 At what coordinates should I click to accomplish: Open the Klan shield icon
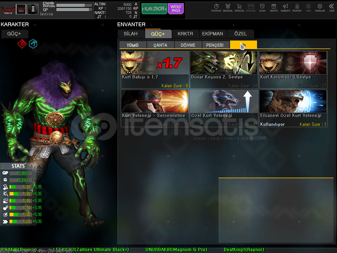pos(262,8)
